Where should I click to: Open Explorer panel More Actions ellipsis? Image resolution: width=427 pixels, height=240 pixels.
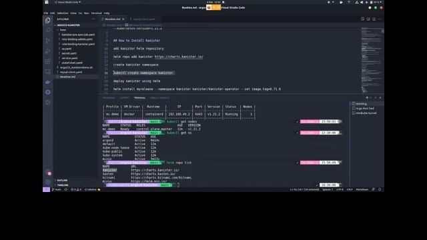coord(93,19)
